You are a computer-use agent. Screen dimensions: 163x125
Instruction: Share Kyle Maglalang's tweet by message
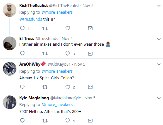pos(90,121)
